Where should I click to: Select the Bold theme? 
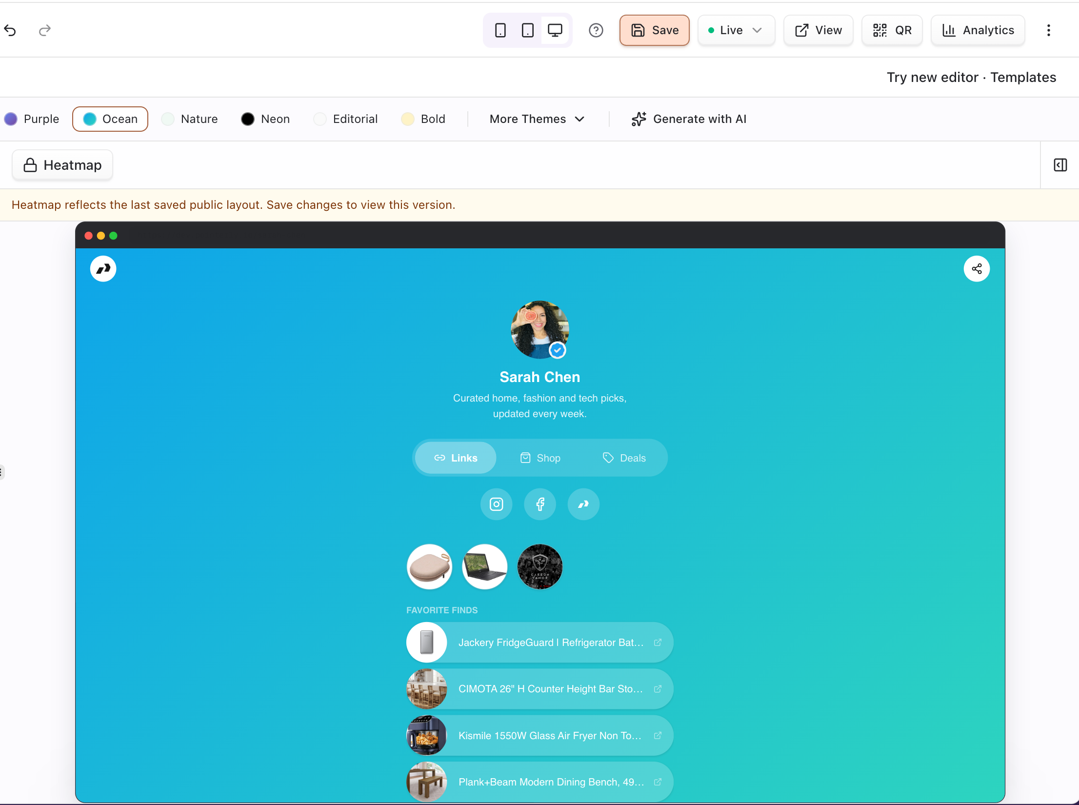click(x=423, y=119)
